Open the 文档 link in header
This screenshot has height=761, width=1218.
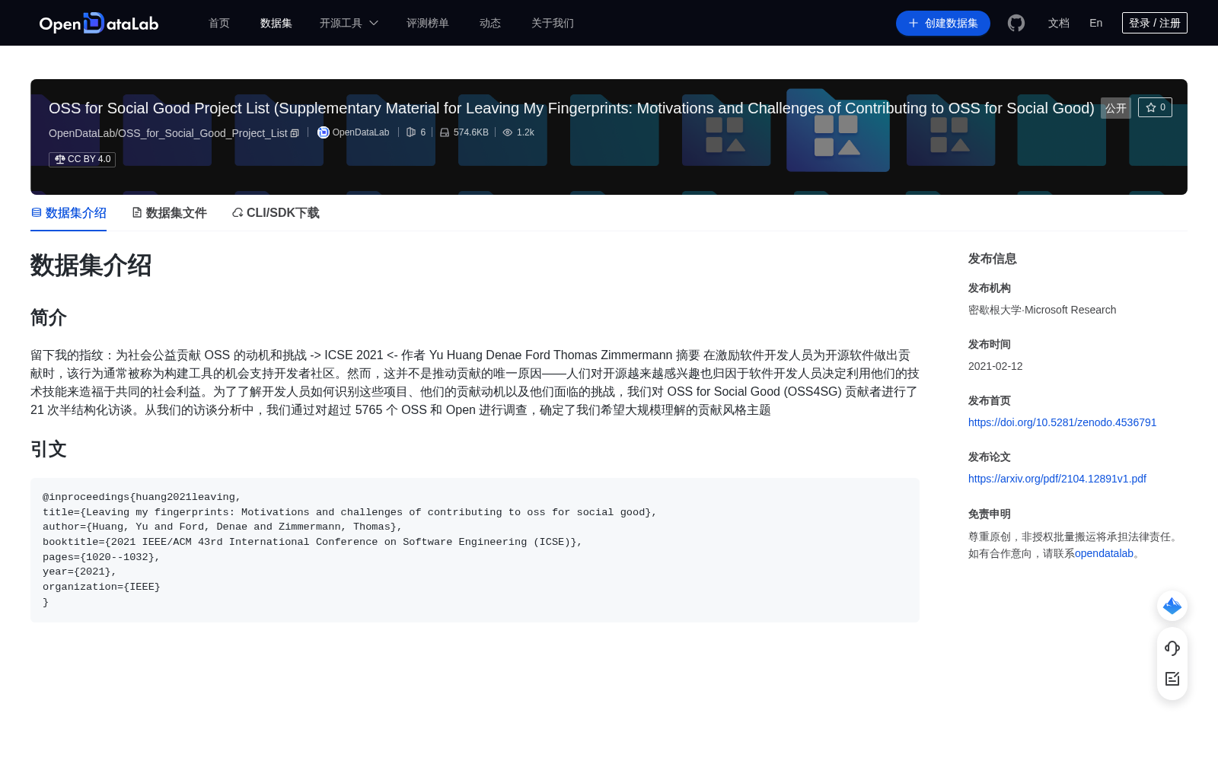tap(1059, 23)
